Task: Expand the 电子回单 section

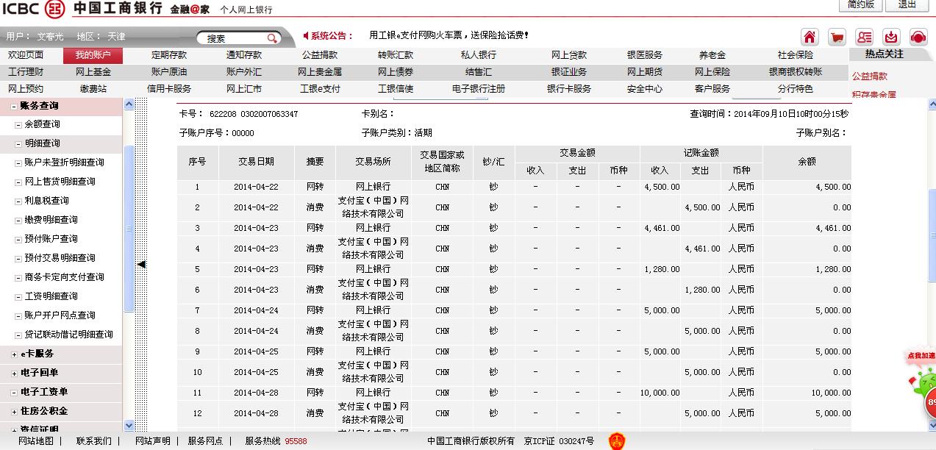Action: [14, 374]
